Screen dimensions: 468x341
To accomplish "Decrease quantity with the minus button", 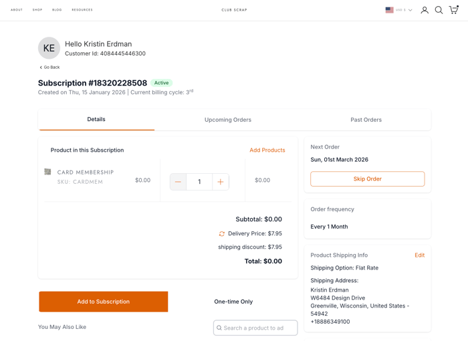I will click(x=178, y=182).
